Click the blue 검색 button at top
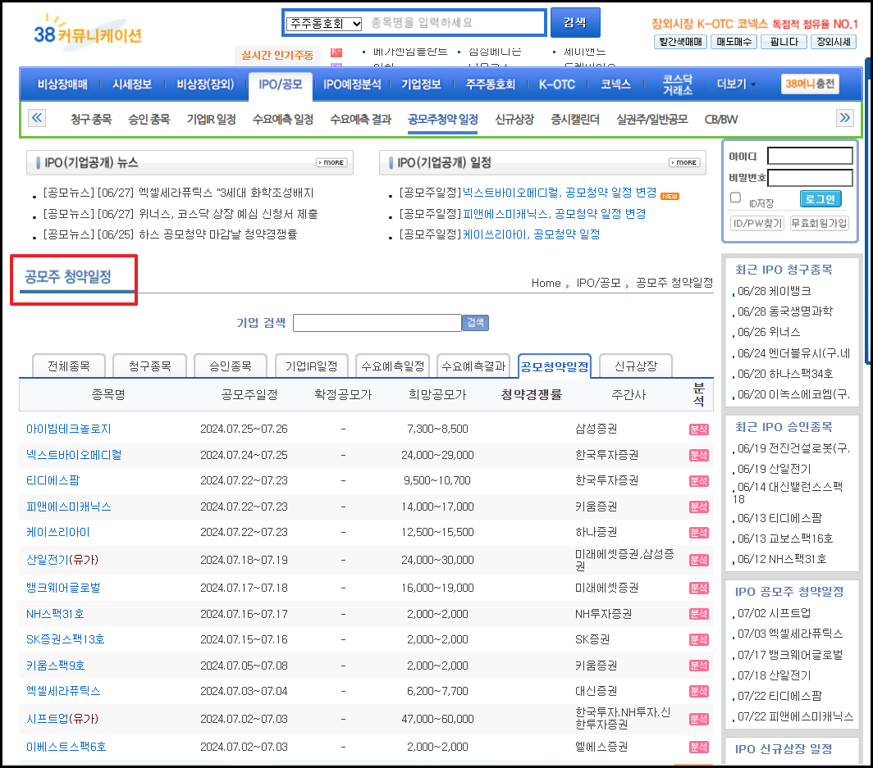The image size is (873, 768). point(575,23)
